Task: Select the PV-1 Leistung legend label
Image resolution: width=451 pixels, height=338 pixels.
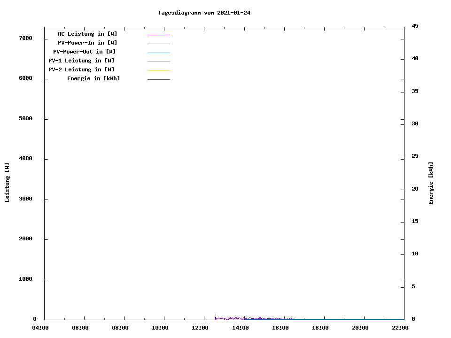Action: pyautogui.click(x=81, y=61)
